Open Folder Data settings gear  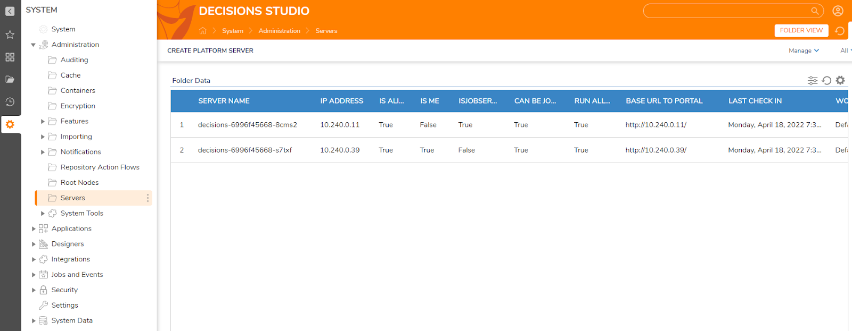[840, 80]
